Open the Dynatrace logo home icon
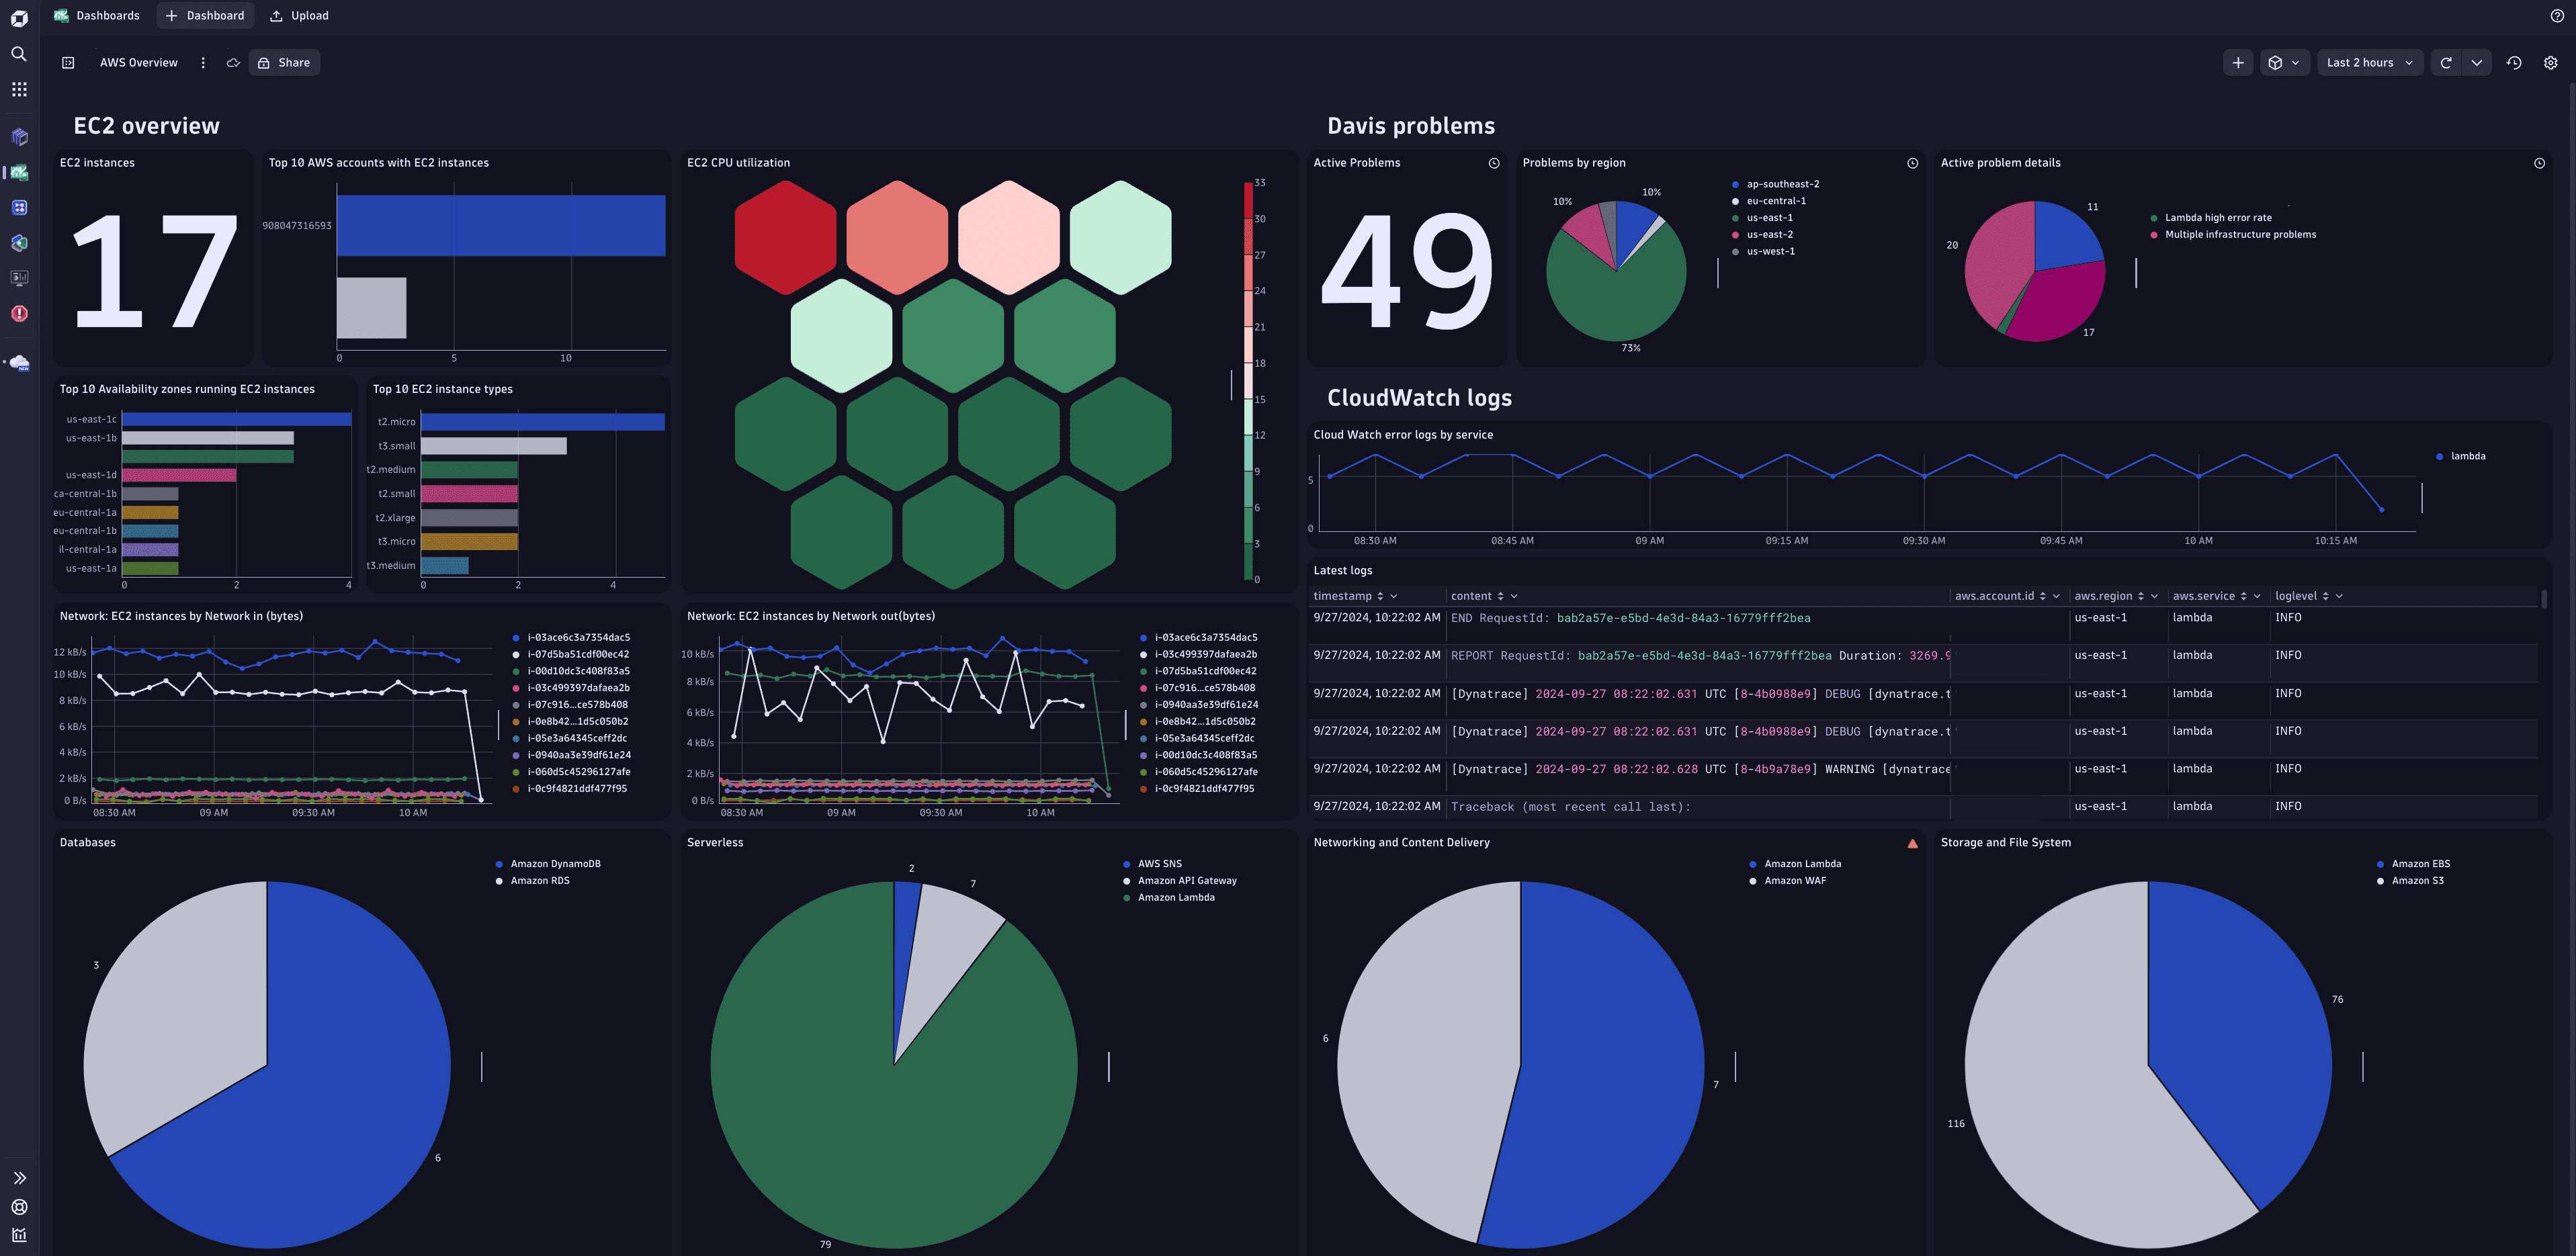Viewport: 2576px width, 1256px height. pyautogui.click(x=19, y=18)
